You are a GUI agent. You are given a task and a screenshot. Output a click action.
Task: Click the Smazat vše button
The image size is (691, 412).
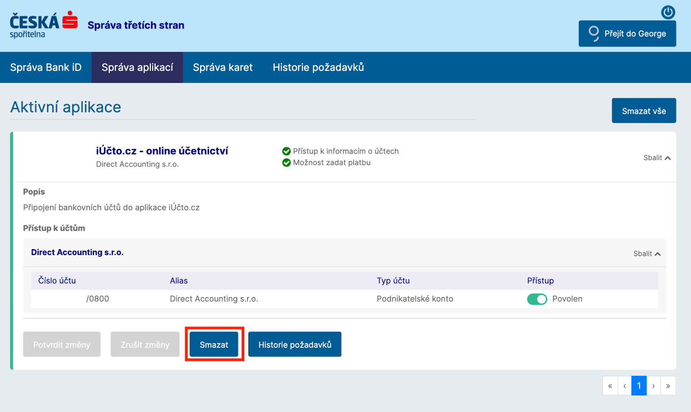tap(643, 111)
